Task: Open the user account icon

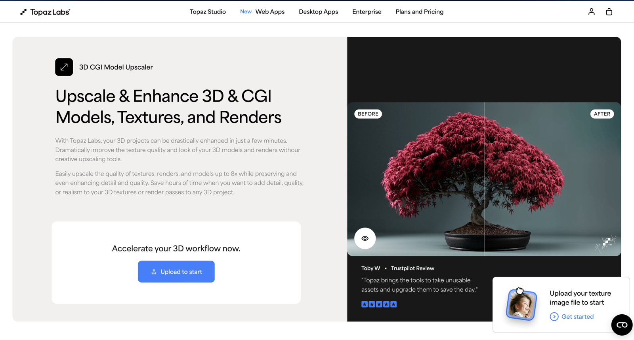Action: 591,12
